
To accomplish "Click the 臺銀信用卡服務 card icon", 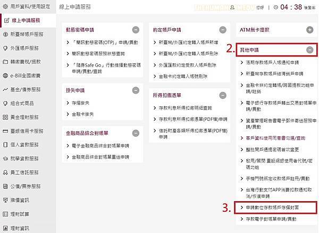I will [x=5, y=131].
